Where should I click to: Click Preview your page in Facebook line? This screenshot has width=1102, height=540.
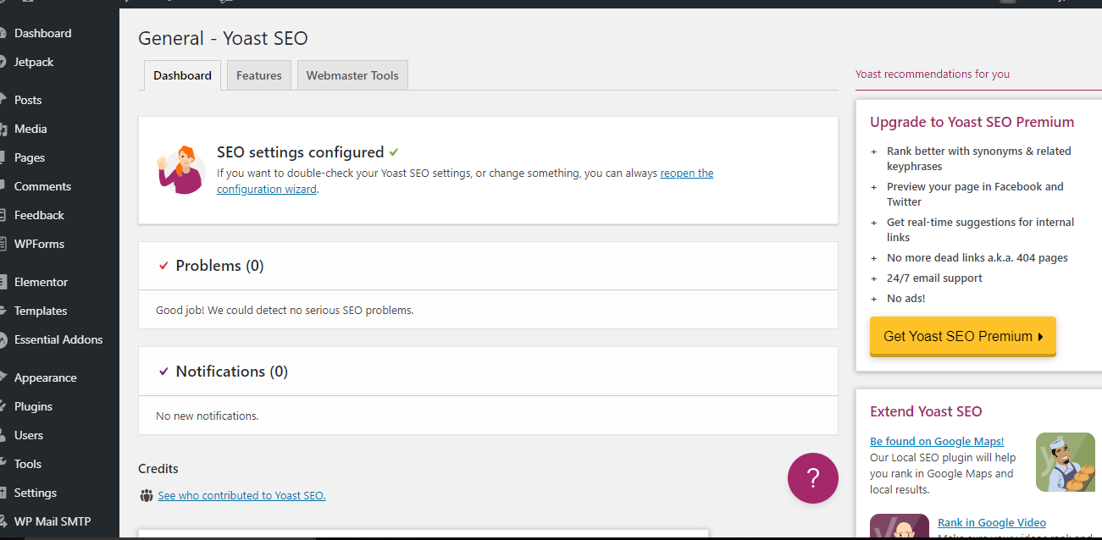(x=975, y=194)
